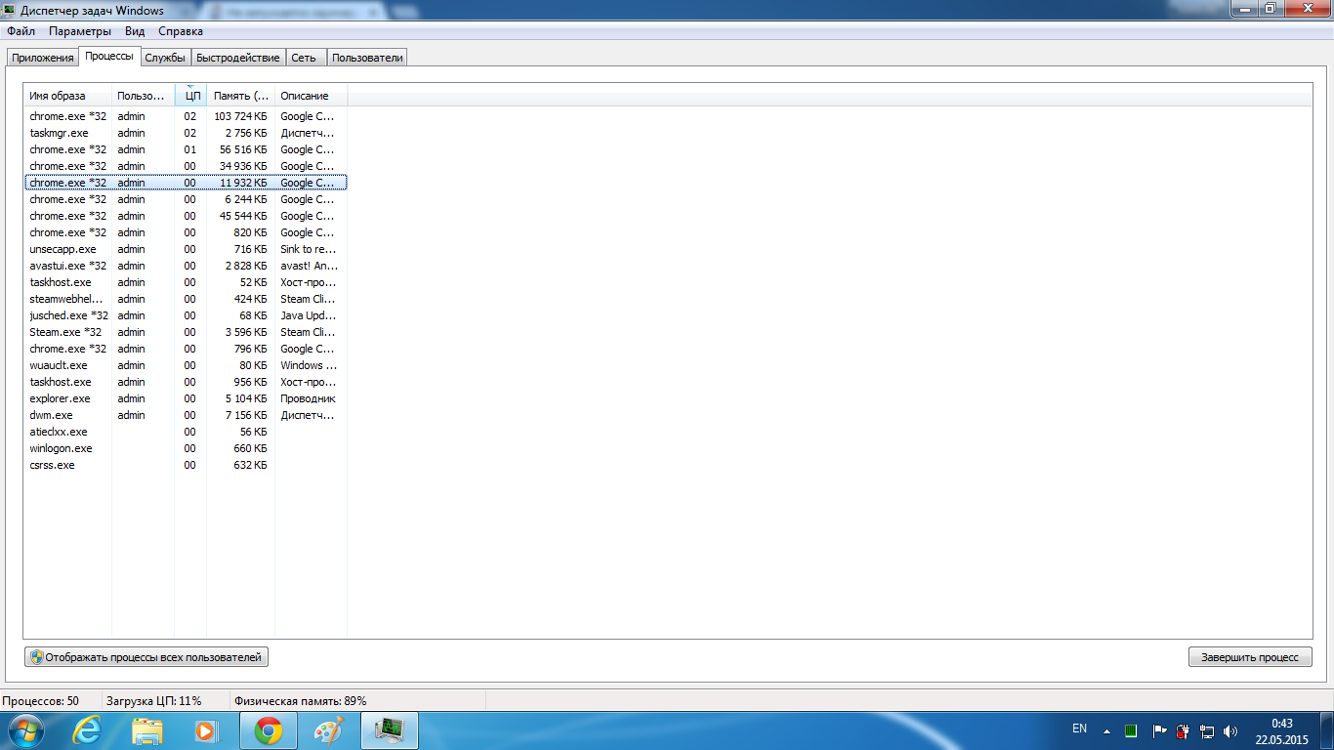1334x750 pixels.
Task: Select the steamwebhel... process row
Action: pyautogui.click(x=186, y=299)
